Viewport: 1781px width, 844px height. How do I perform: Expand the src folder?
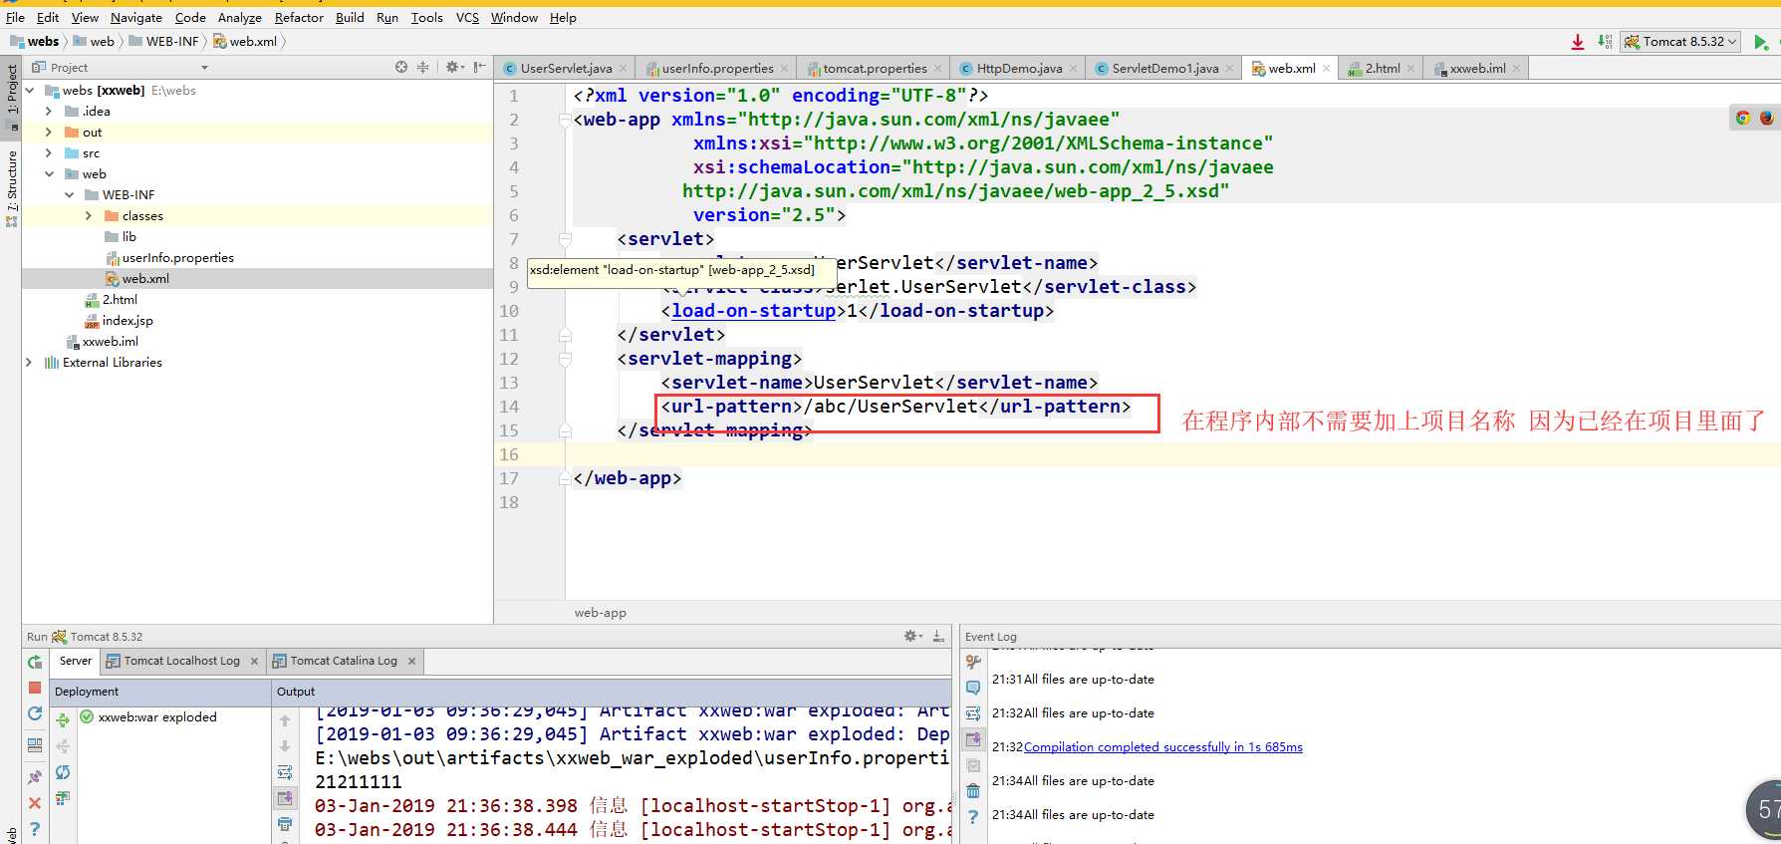49,152
